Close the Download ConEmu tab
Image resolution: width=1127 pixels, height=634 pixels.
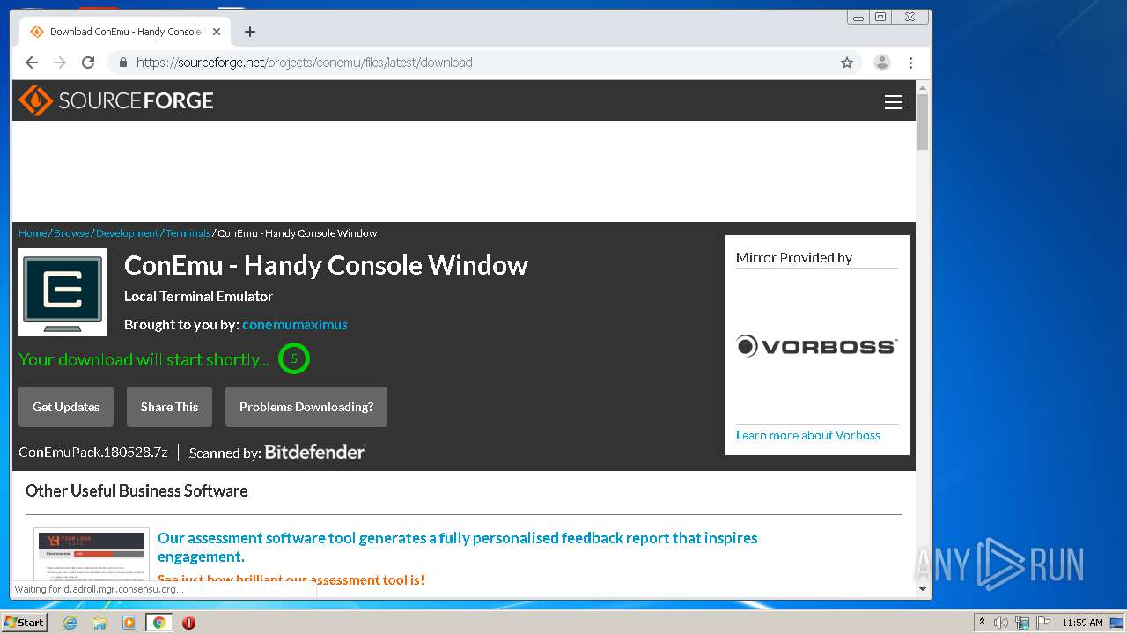click(217, 32)
